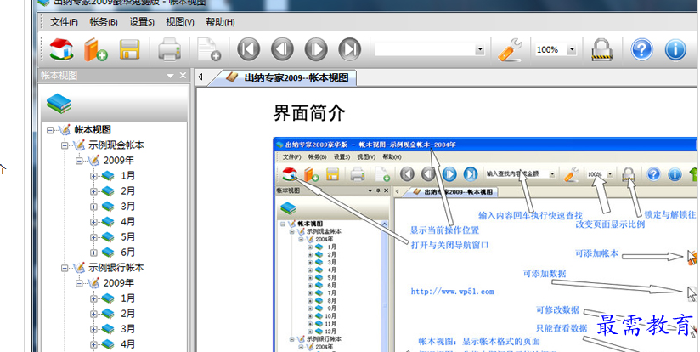This screenshot has height=352, width=700.
Task: Click the stacked books icon in panel header
Action: pyautogui.click(x=59, y=103)
